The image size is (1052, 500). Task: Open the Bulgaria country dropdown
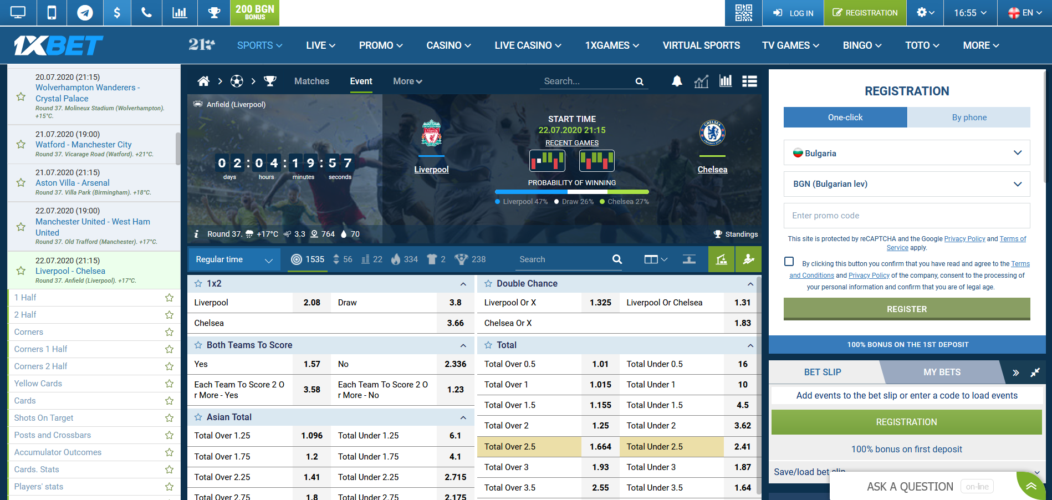[907, 153]
